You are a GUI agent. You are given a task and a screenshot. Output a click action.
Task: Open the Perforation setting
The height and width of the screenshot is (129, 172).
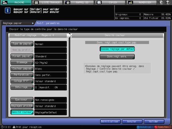pyautogui.click(x=22, y=75)
